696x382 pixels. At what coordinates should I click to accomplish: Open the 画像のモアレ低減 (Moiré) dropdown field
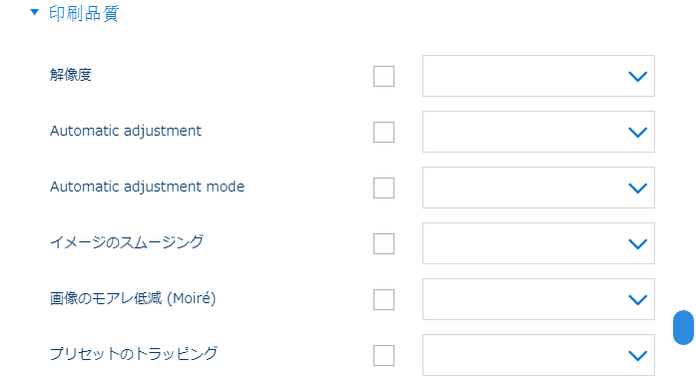pyautogui.click(x=538, y=299)
